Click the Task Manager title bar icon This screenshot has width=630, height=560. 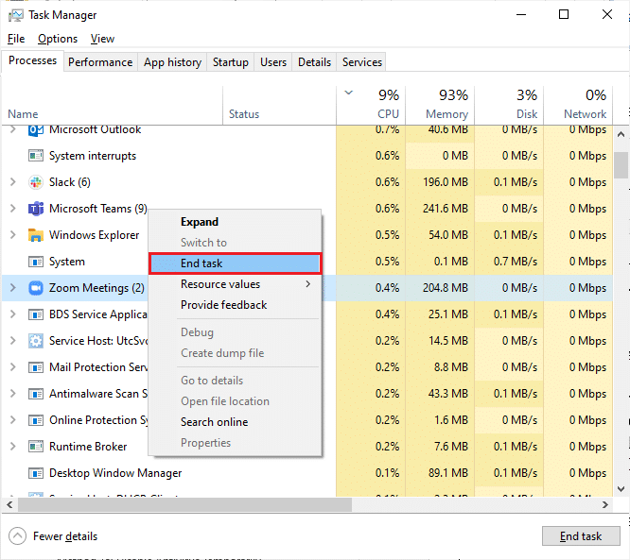pyautogui.click(x=14, y=15)
